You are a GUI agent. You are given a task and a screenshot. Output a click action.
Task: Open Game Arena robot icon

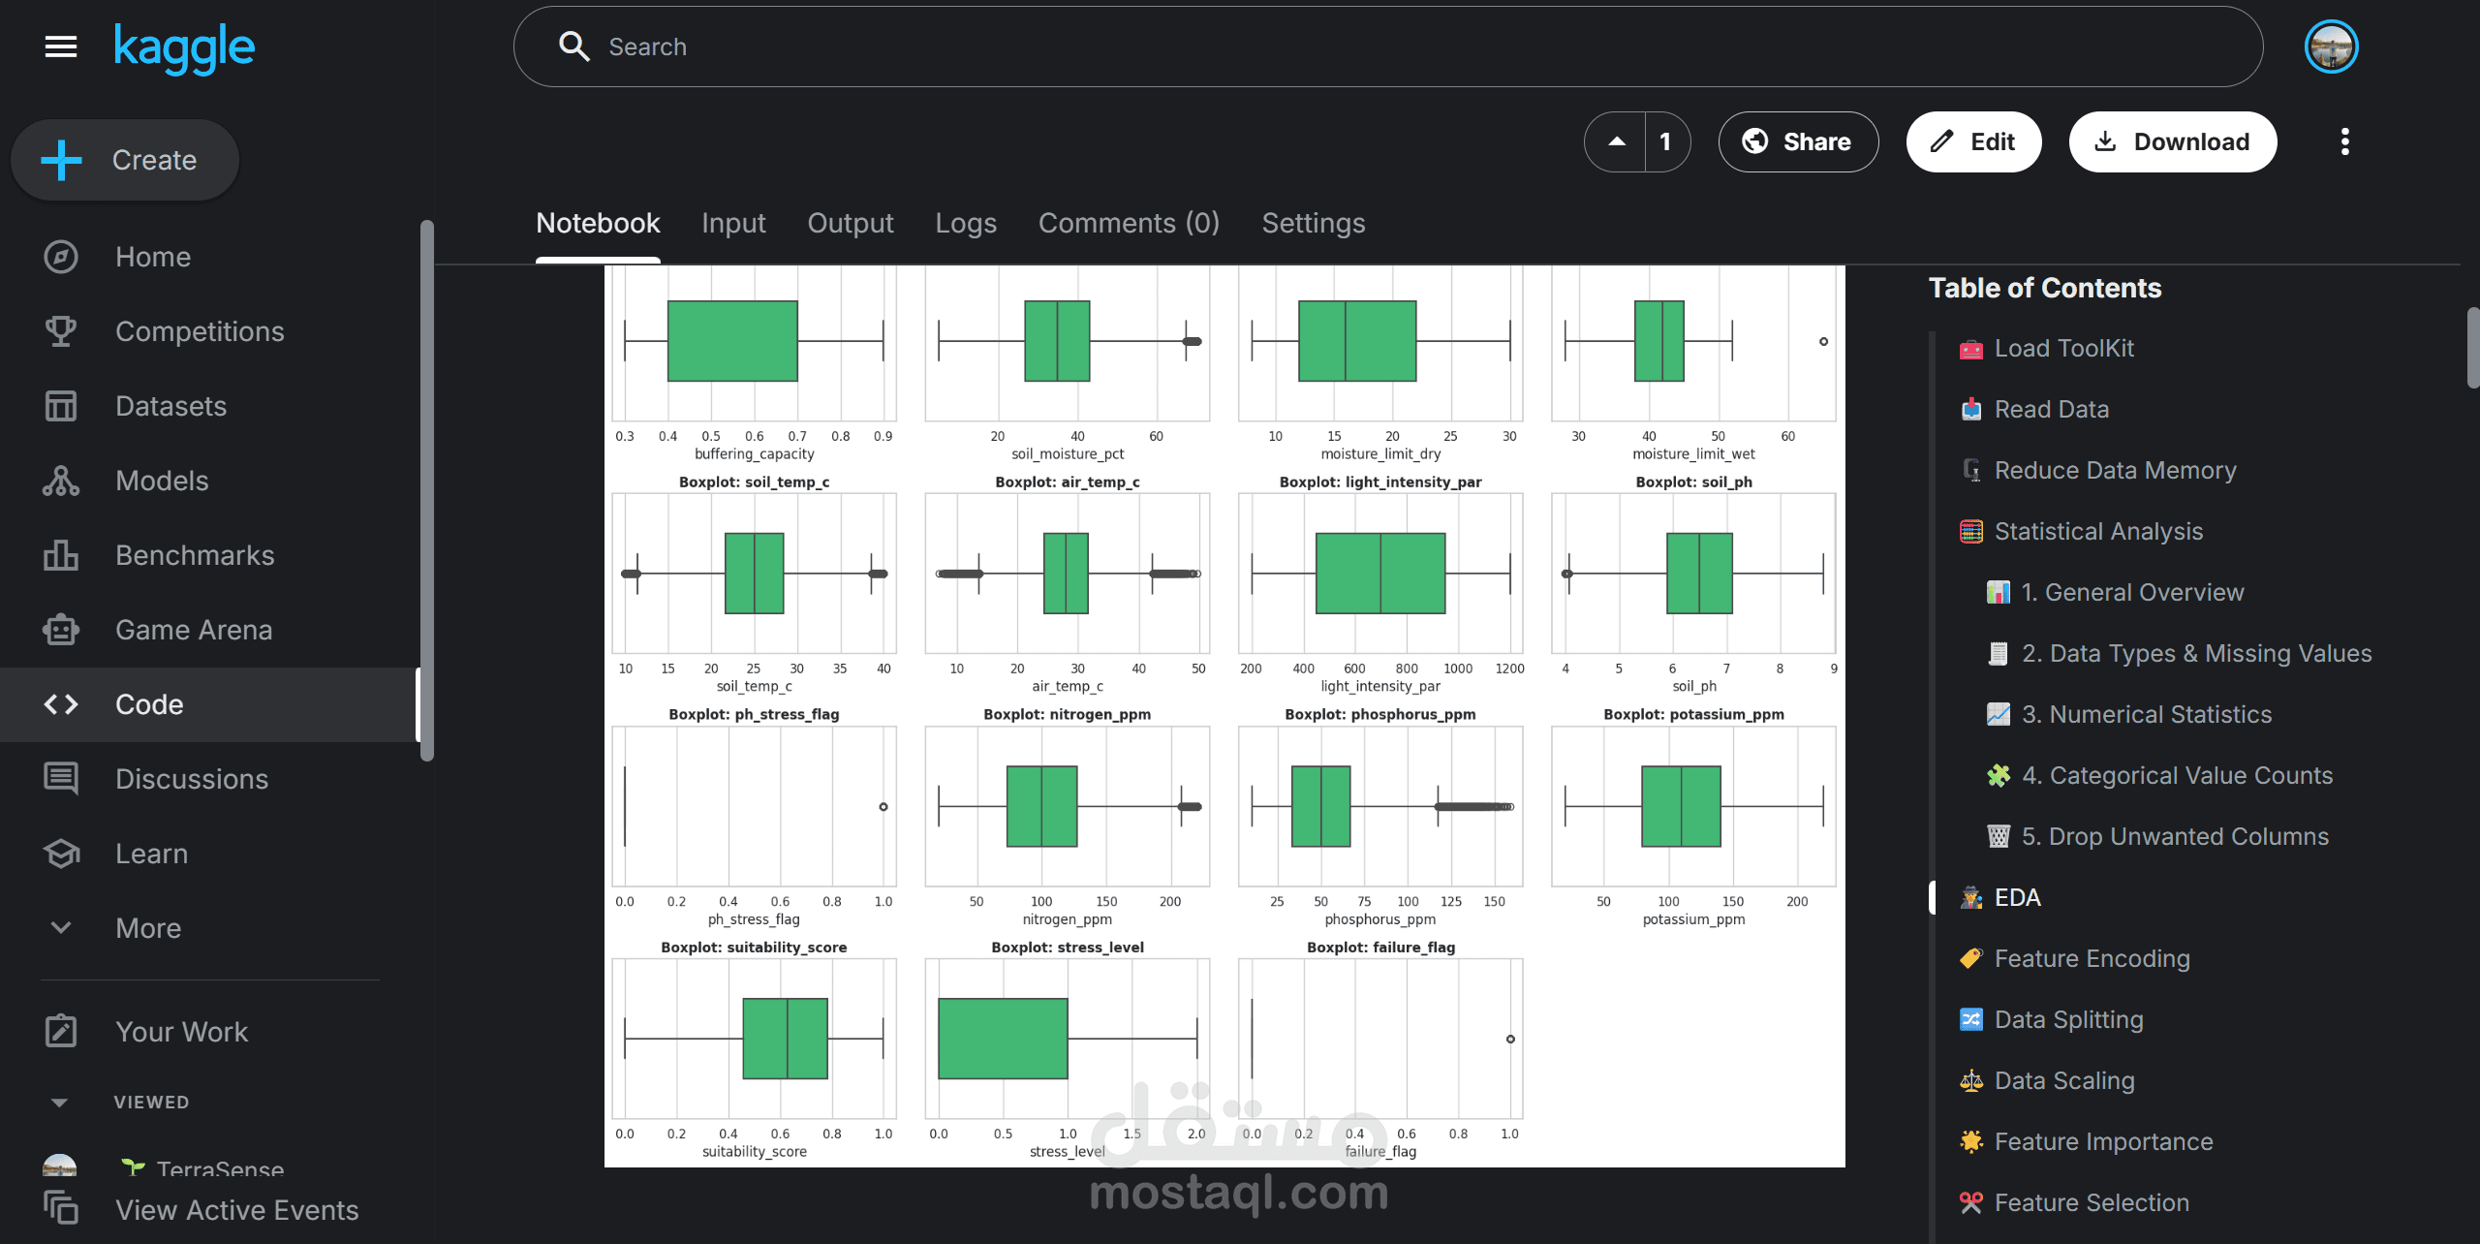coord(61,630)
